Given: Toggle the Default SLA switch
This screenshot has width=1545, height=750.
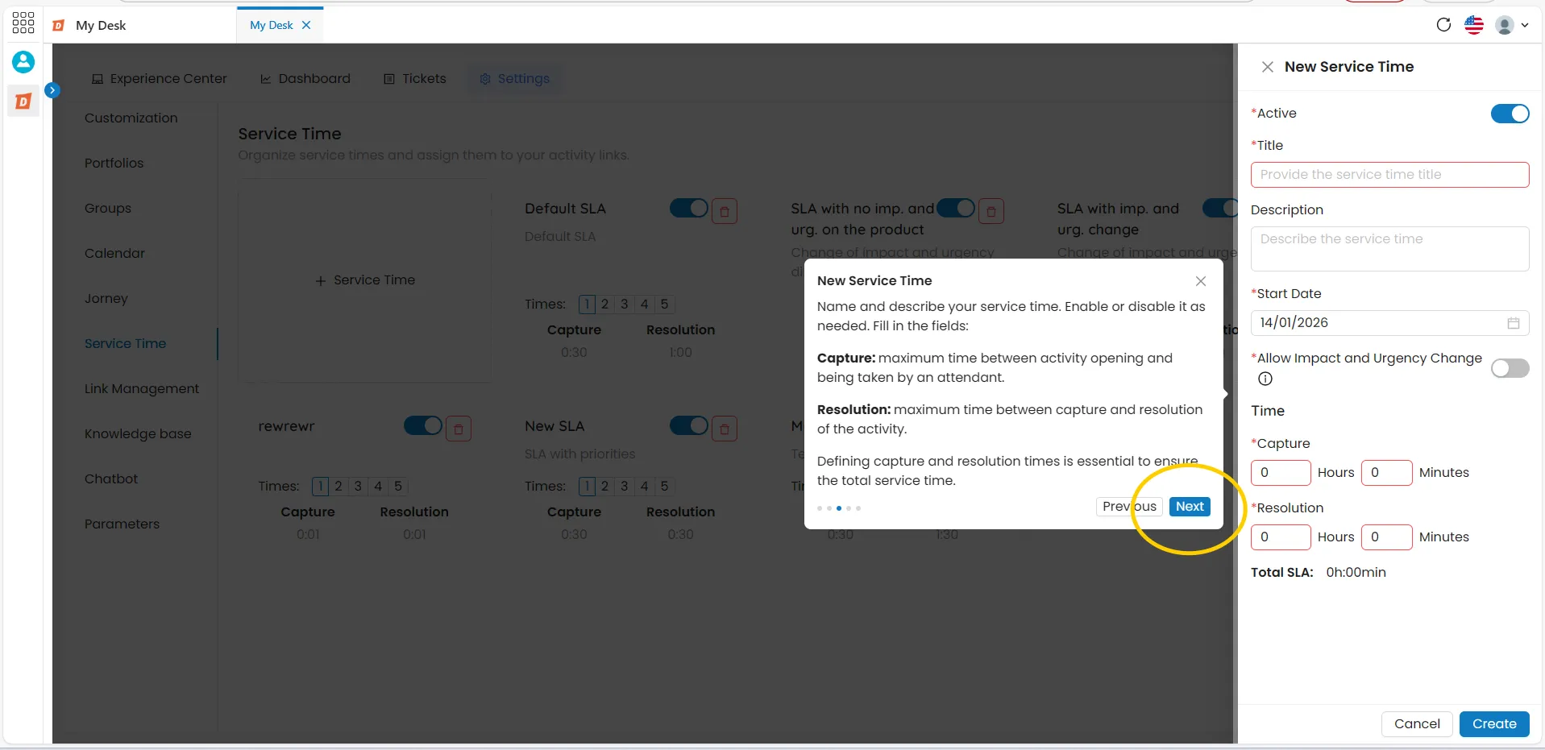Looking at the screenshot, I should coord(688,209).
